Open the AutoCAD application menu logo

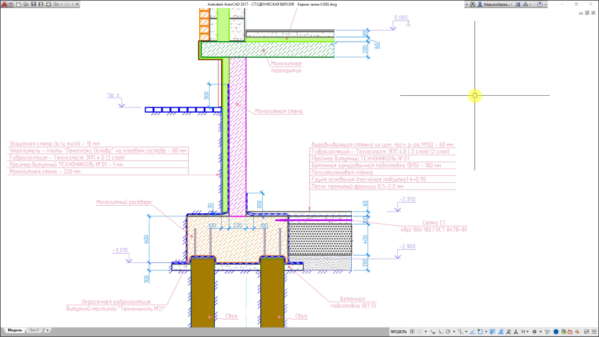[x=4, y=4]
